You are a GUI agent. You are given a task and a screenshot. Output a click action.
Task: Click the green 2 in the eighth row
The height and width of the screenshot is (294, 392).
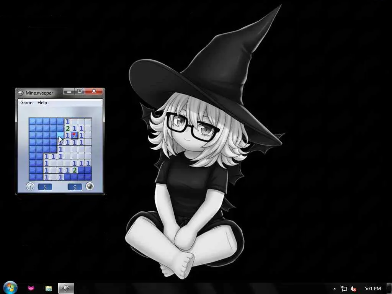pos(74,170)
